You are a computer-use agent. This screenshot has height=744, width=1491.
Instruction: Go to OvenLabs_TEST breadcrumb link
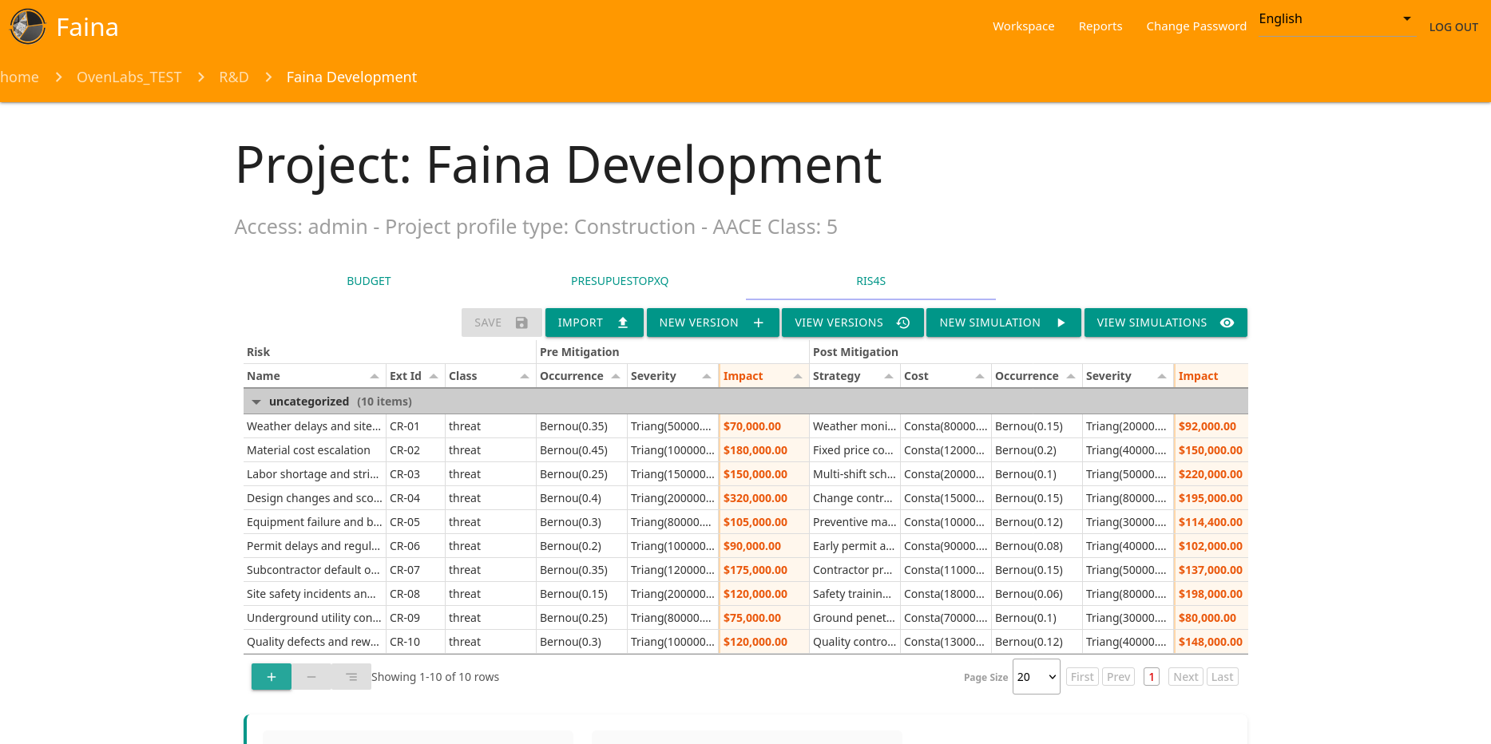tap(129, 77)
